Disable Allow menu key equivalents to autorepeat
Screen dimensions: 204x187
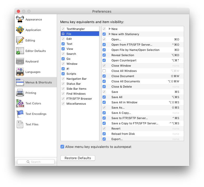click(x=62, y=147)
